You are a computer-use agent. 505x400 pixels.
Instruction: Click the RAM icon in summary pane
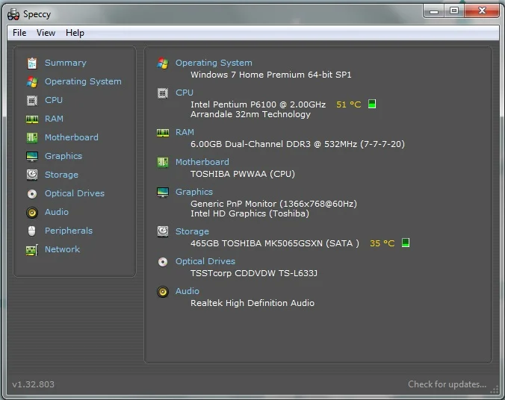(x=163, y=133)
